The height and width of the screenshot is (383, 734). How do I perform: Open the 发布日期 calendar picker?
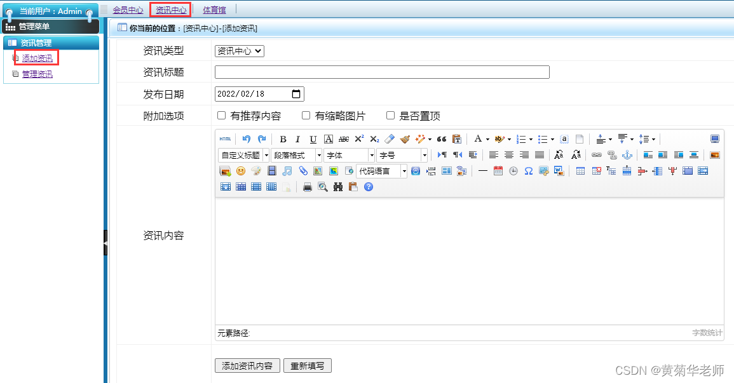point(296,94)
